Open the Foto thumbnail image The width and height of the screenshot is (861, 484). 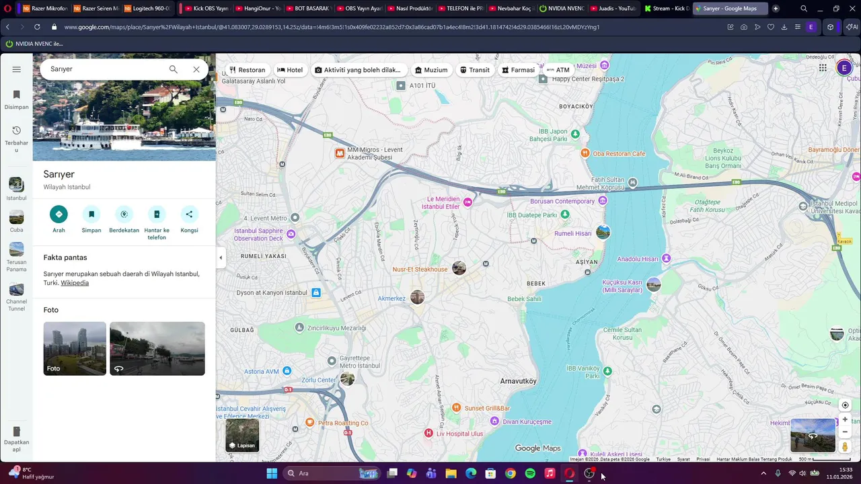(x=75, y=348)
